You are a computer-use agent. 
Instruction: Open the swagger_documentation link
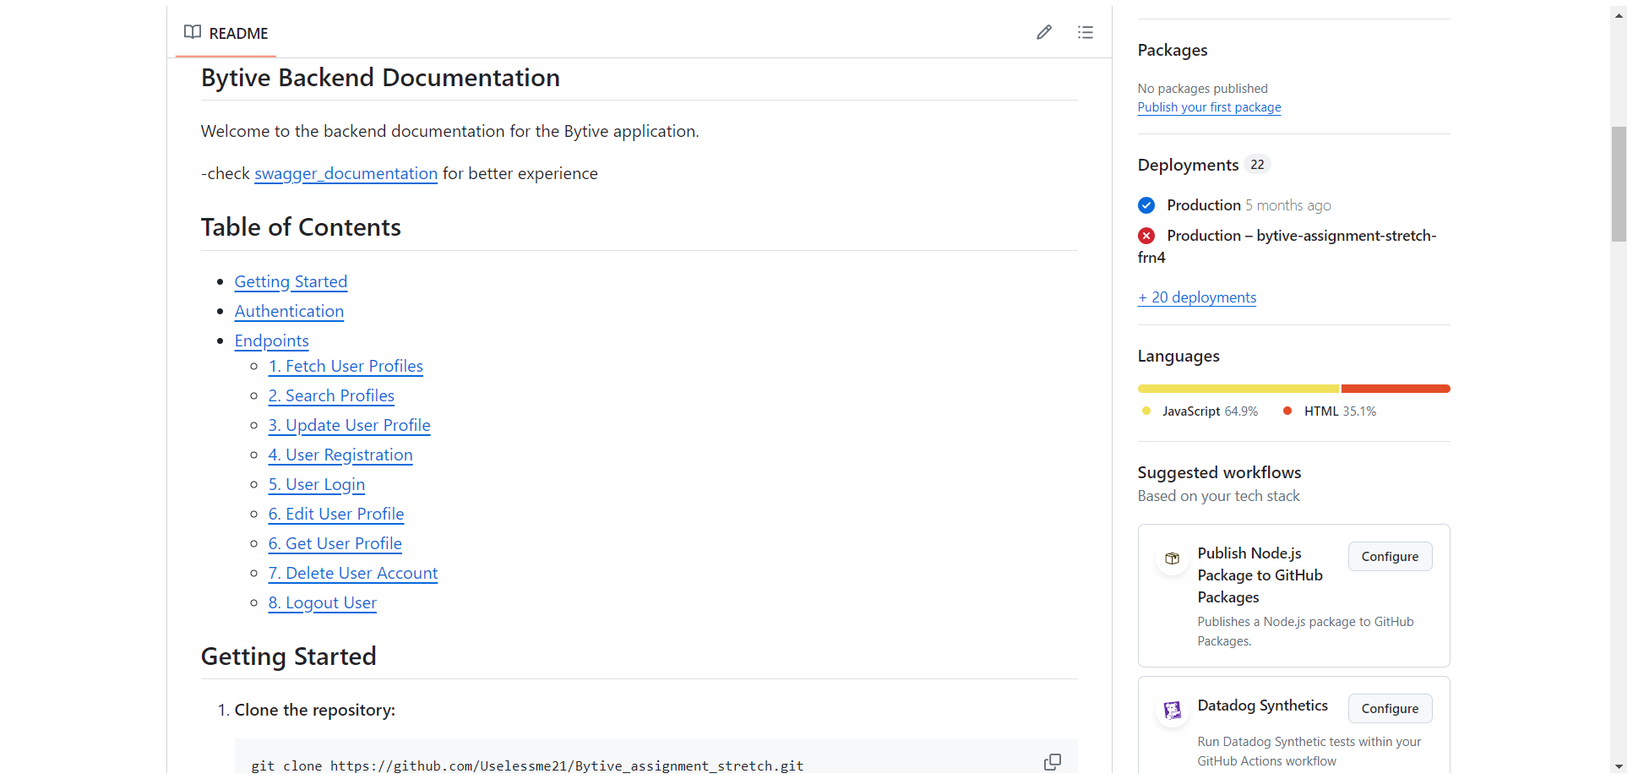(x=346, y=174)
